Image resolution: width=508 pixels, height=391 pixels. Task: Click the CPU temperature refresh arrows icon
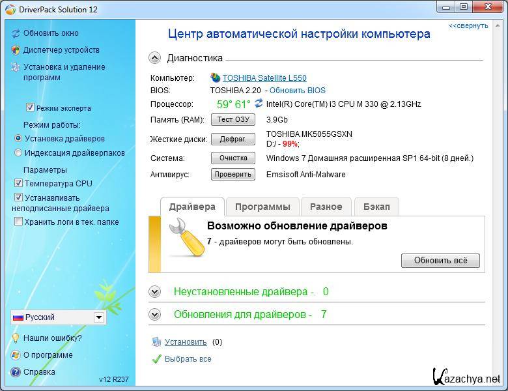[259, 104]
